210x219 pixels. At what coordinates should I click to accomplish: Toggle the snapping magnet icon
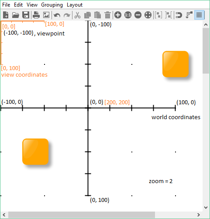pyautogui.click(x=179, y=15)
